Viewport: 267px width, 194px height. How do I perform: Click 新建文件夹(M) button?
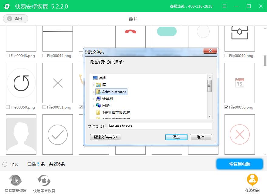point(106,137)
